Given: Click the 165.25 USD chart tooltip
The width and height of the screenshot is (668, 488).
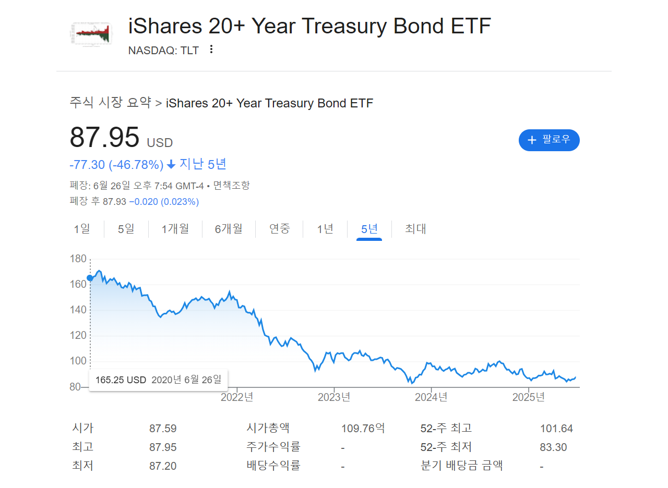Looking at the screenshot, I should tap(158, 380).
